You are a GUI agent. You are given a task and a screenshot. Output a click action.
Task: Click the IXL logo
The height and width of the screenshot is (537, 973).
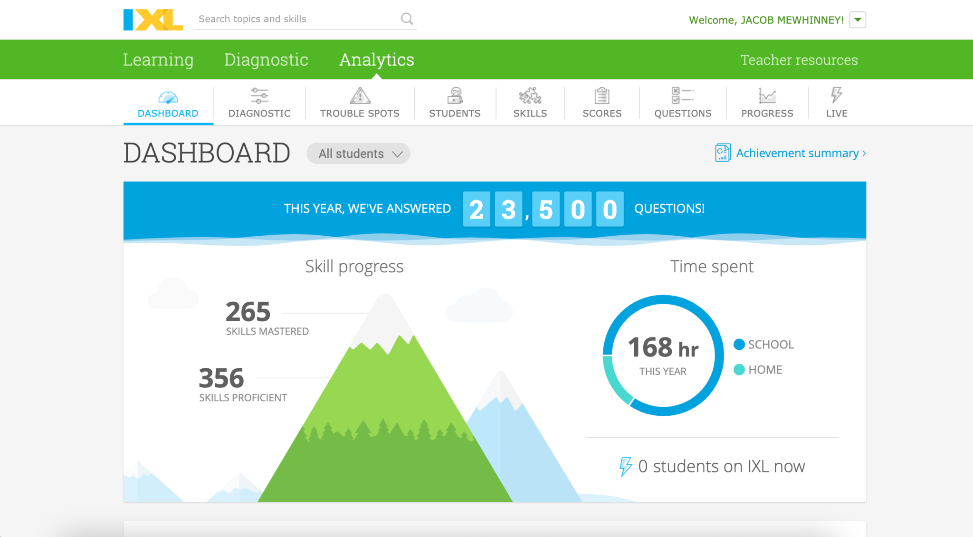(x=153, y=19)
